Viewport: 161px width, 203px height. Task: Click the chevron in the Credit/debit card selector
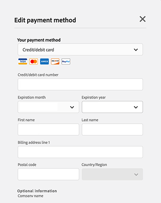(136, 50)
